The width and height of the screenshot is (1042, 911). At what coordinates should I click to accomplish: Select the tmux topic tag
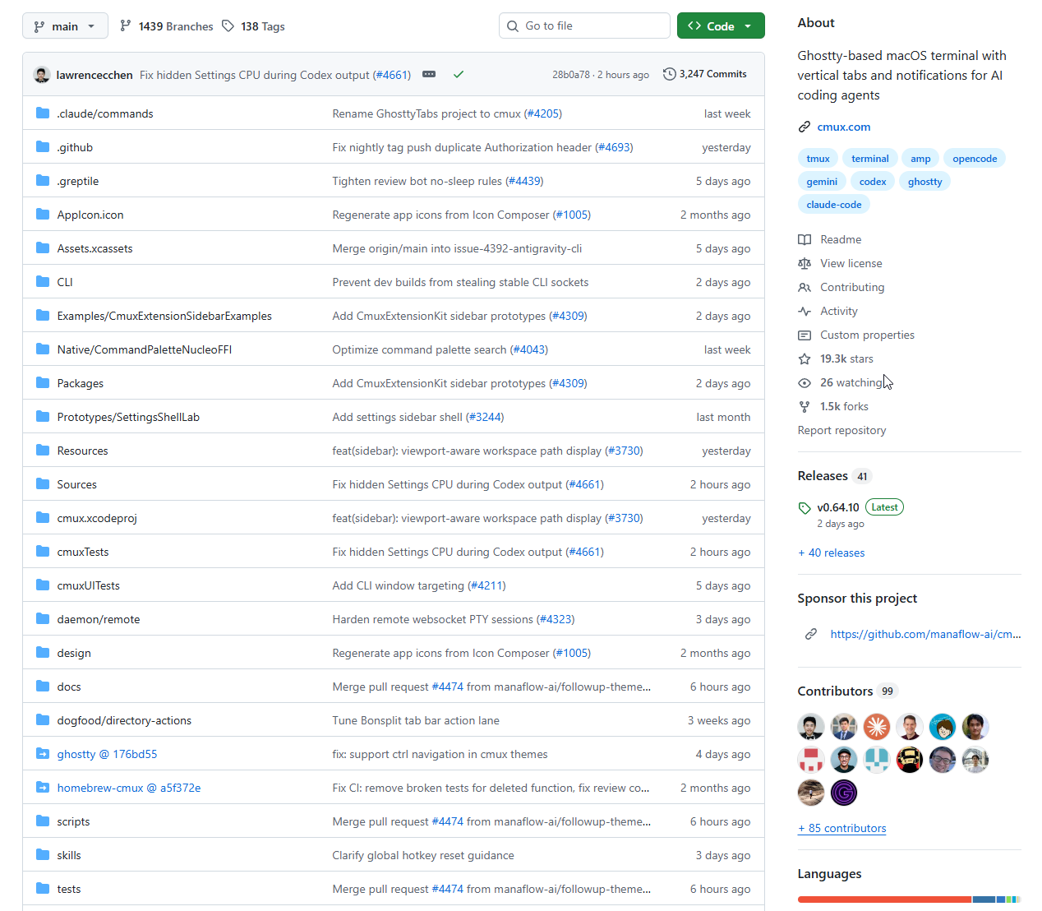818,159
